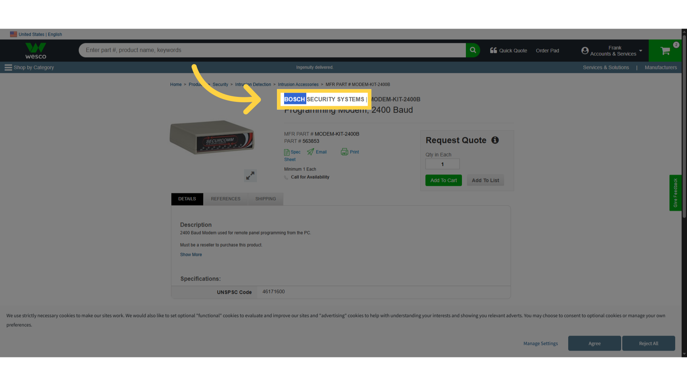Open Manufacturers menu
This screenshot has width=687, height=386.
pyautogui.click(x=661, y=68)
